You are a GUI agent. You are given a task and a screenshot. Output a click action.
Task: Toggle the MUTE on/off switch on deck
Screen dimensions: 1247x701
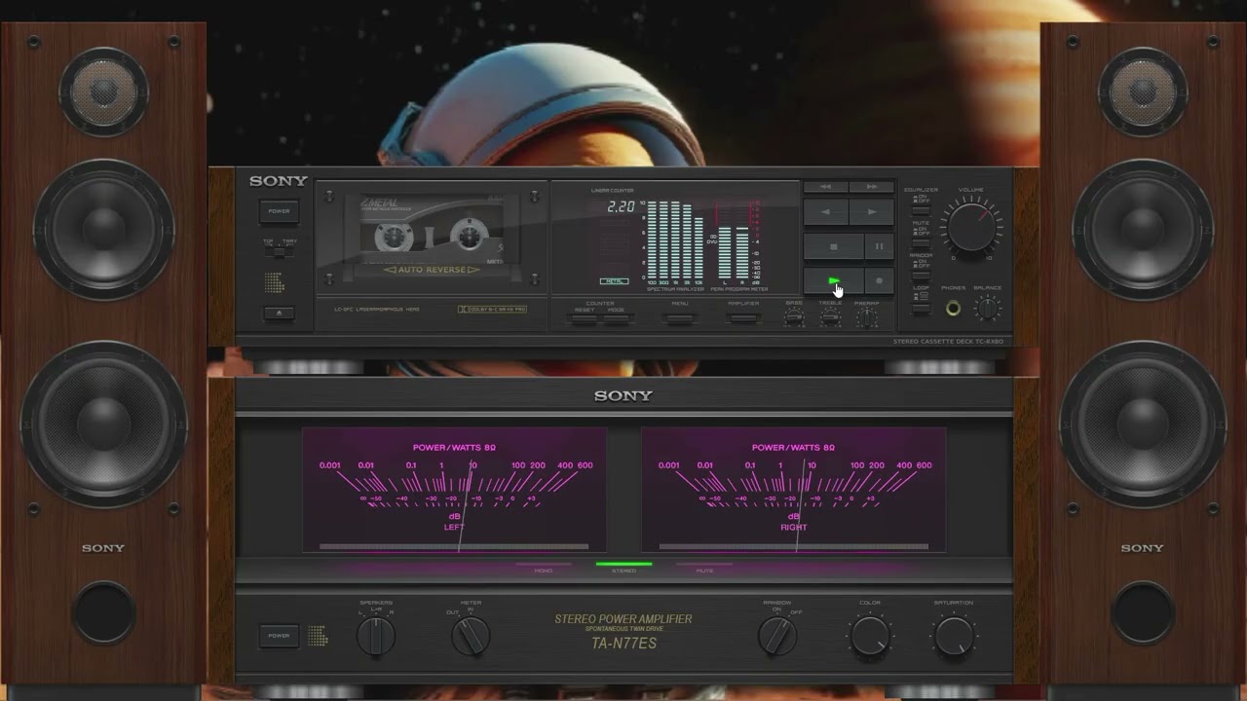[x=921, y=243]
